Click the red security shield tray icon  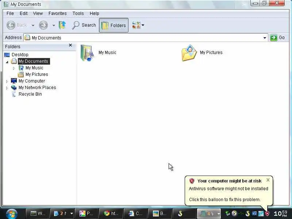[267, 214]
